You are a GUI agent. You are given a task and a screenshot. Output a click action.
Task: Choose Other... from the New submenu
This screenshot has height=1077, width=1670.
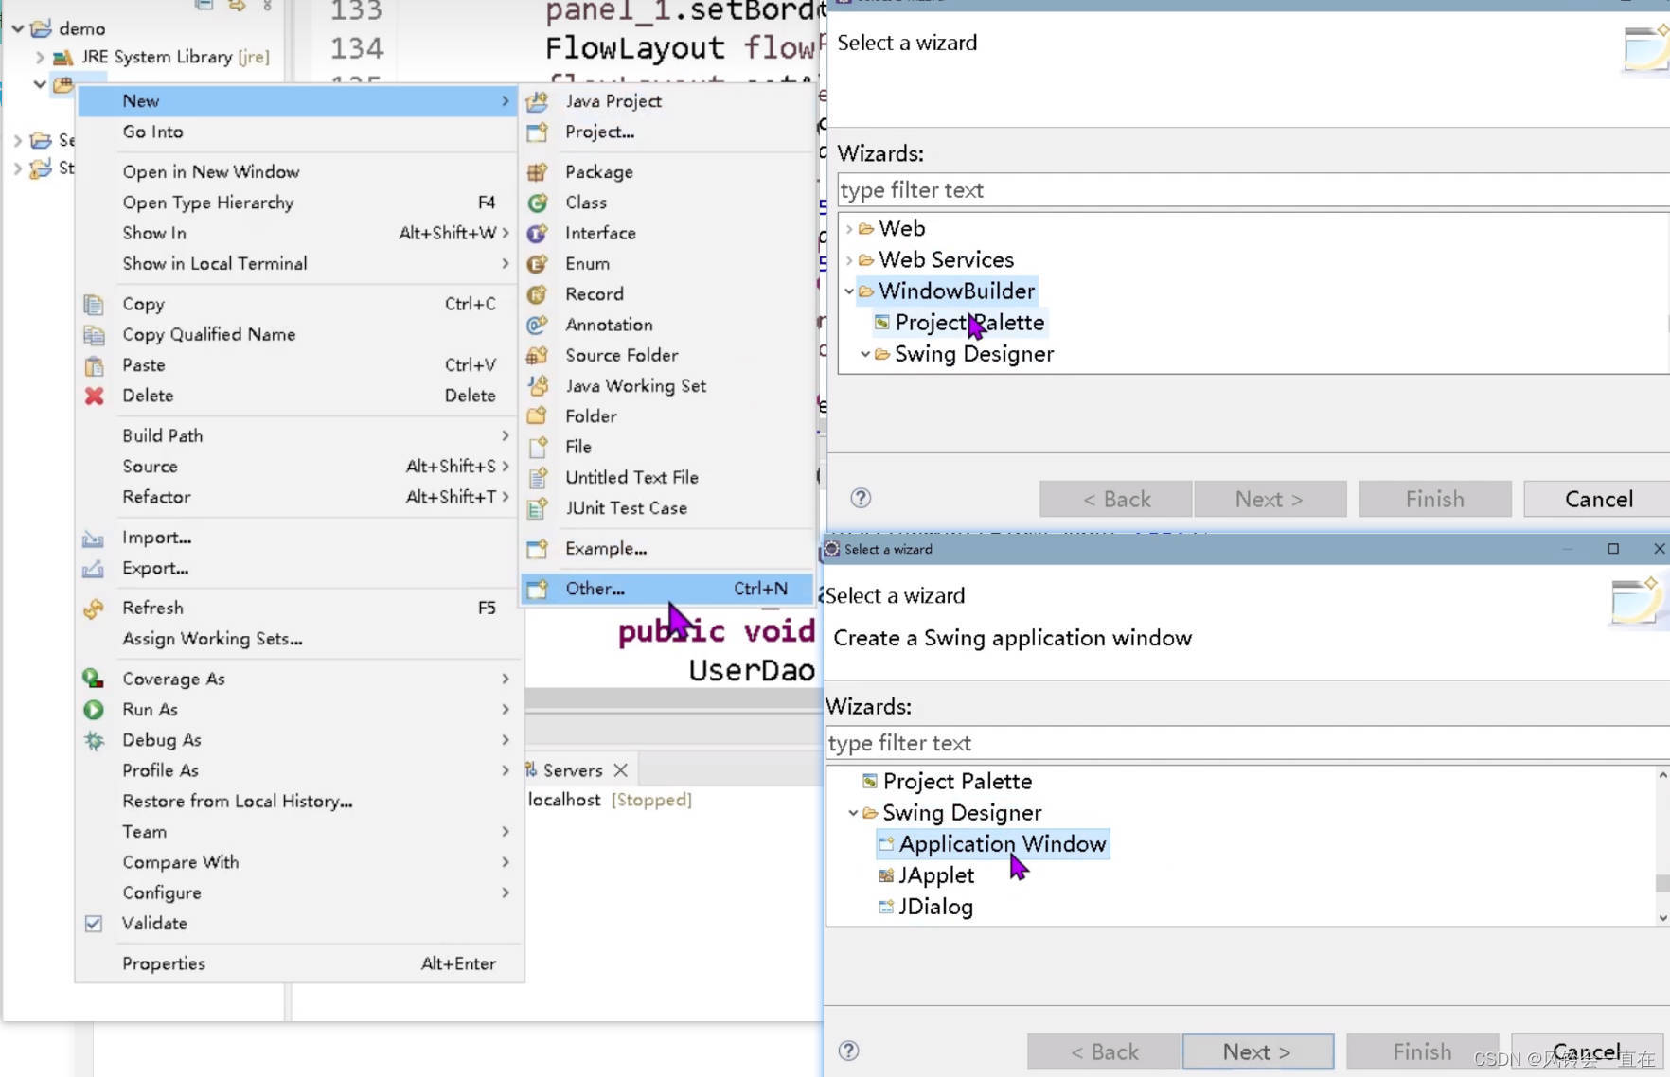pyautogui.click(x=667, y=589)
